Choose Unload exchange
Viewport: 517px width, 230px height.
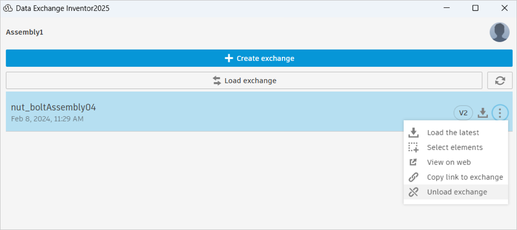(x=455, y=192)
